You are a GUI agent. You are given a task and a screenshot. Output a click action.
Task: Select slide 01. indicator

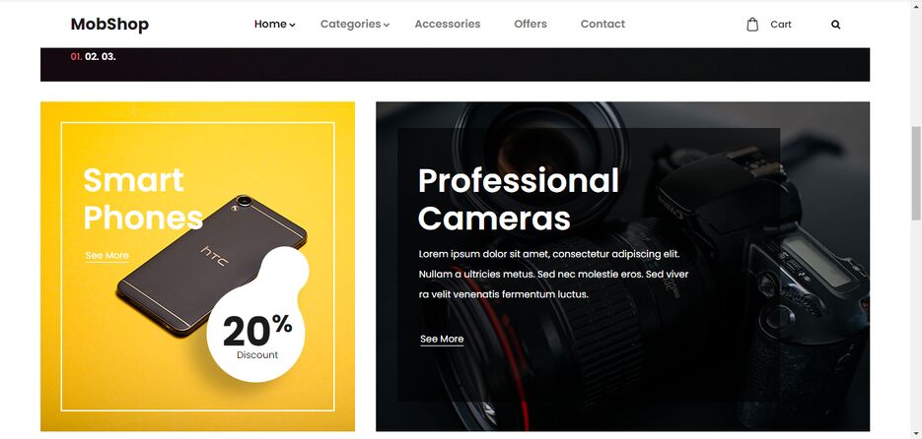pyautogui.click(x=76, y=57)
